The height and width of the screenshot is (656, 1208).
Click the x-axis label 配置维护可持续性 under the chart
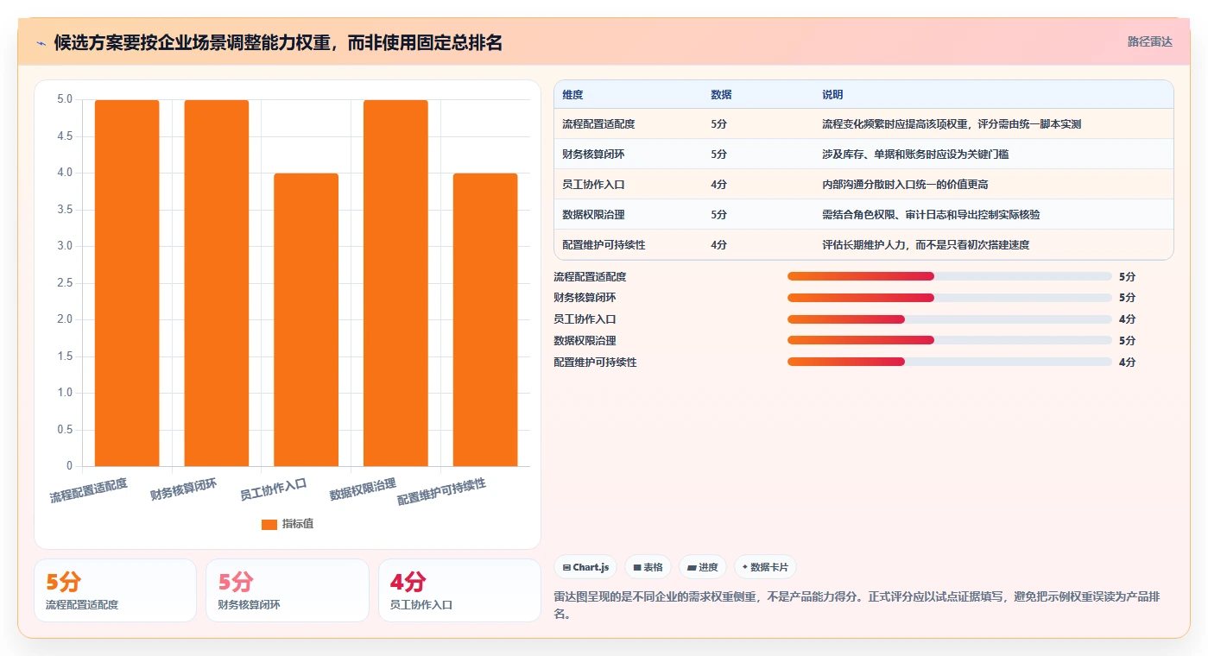pyautogui.click(x=441, y=492)
